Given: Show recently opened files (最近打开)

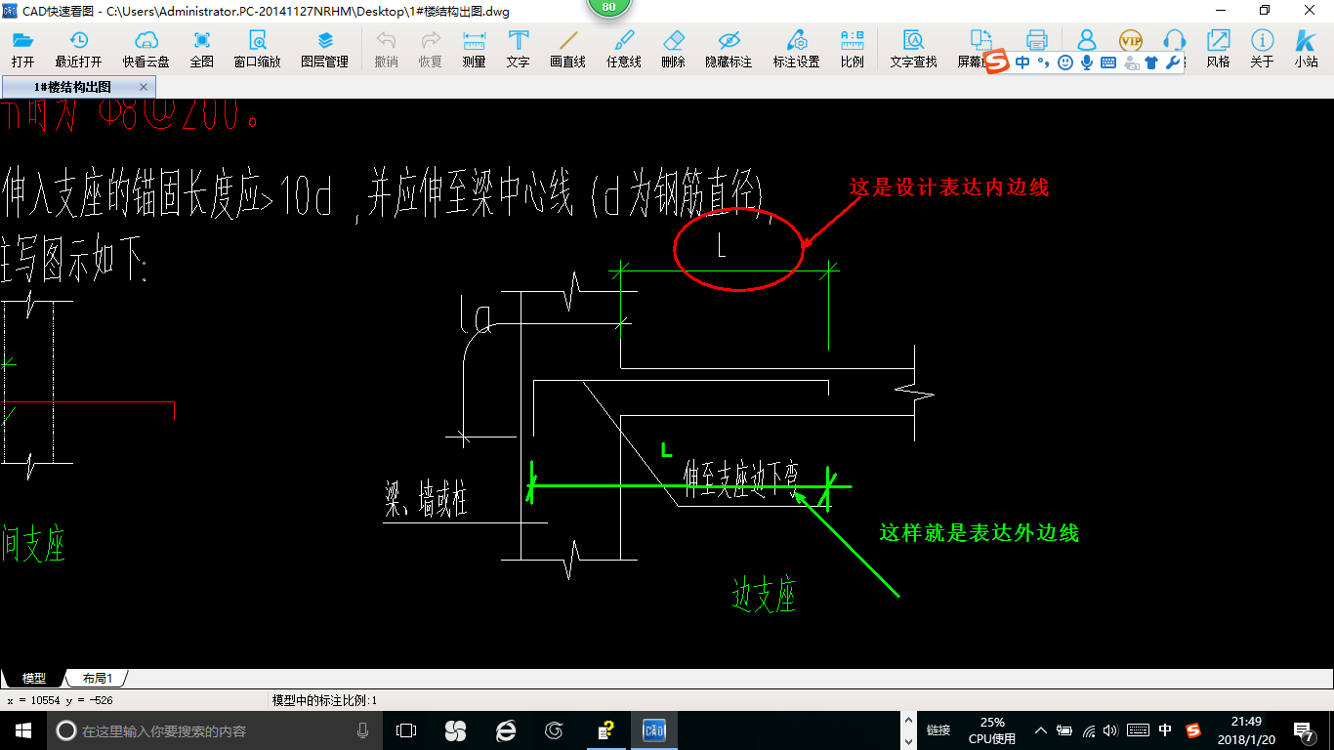Looking at the screenshot, I should [78, 49].
